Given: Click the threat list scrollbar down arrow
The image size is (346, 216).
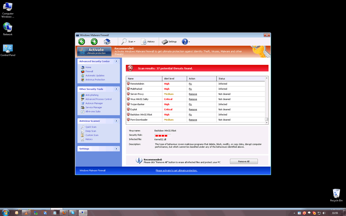Looking at the screenshot, I should point(267,122).
